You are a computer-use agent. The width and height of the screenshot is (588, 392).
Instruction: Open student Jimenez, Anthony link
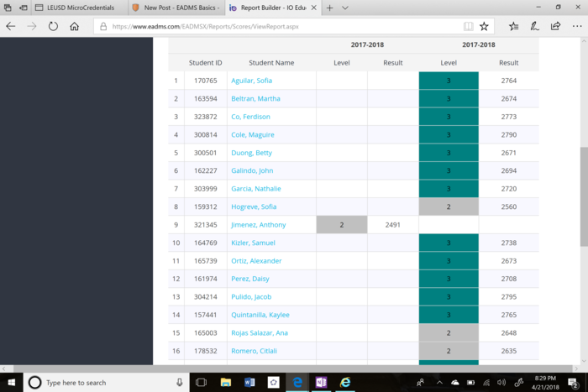point(258,225)
